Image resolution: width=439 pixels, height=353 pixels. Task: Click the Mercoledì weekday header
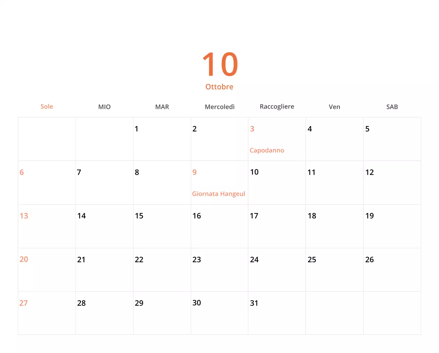219,106
